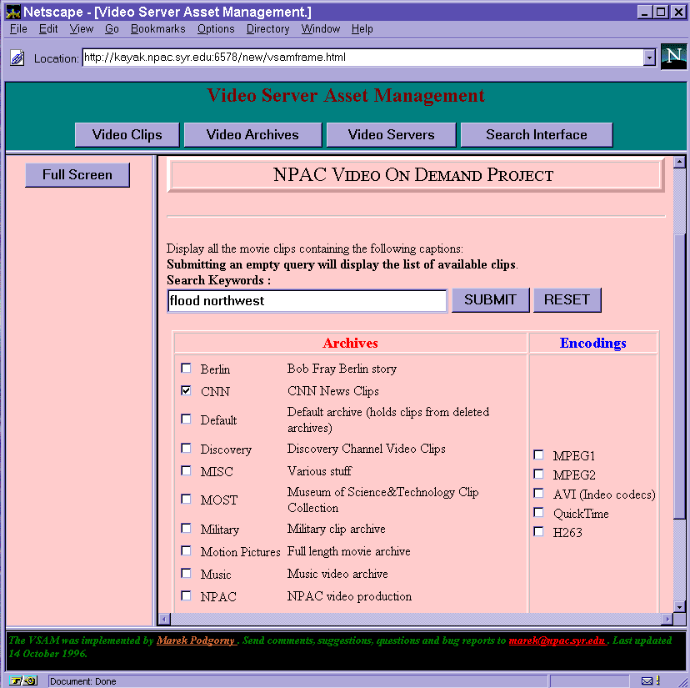
Task: Click the RESET button
Action: click(567, 300)
